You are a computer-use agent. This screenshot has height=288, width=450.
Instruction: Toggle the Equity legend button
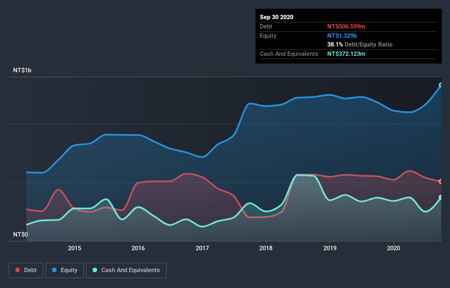[65, 270]
